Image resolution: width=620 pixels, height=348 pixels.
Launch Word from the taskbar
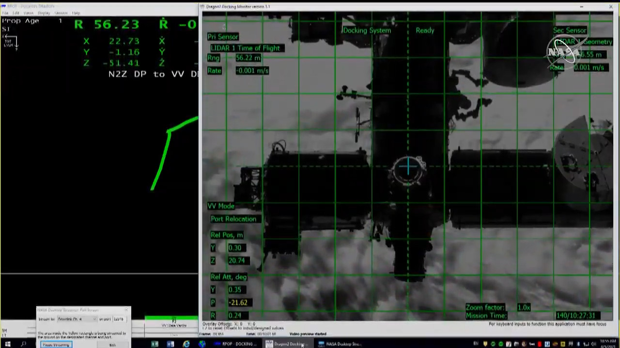pos(170,344)
